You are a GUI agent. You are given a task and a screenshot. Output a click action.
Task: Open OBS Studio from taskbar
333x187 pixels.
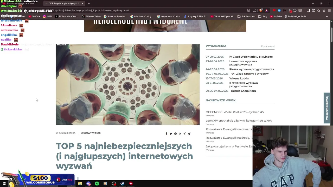114,184
